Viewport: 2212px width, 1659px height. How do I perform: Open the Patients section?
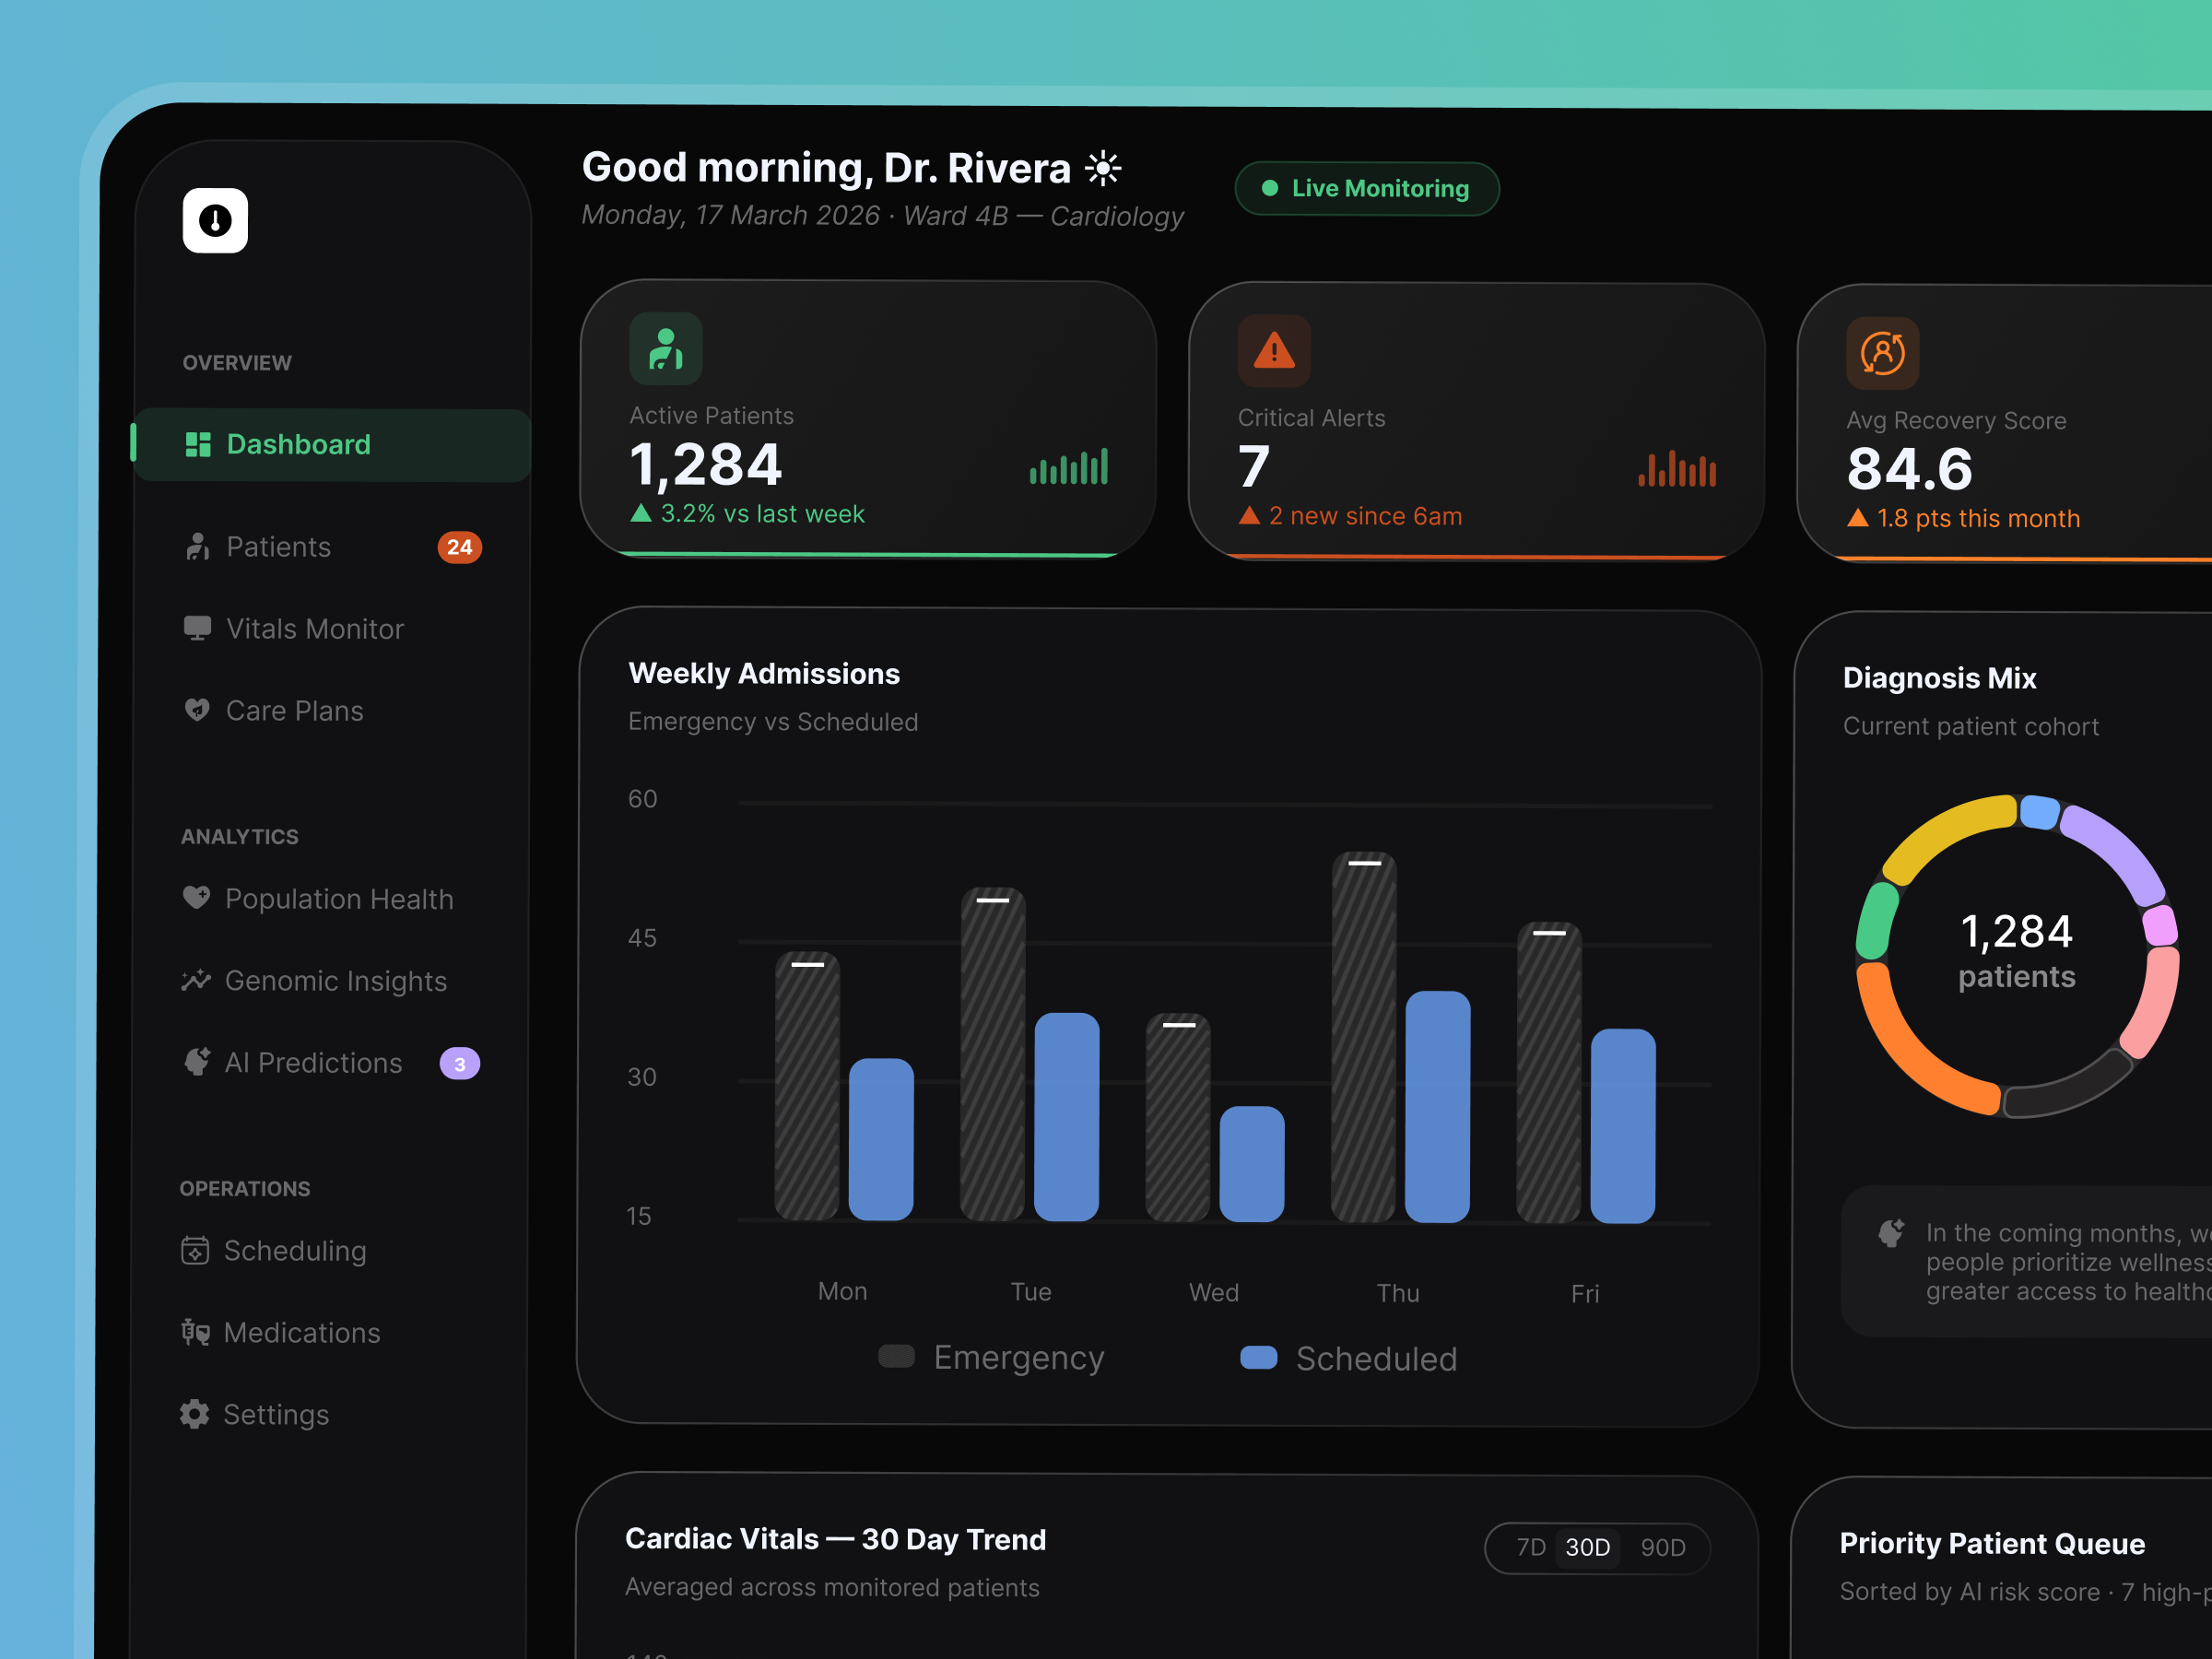(331, 547)
